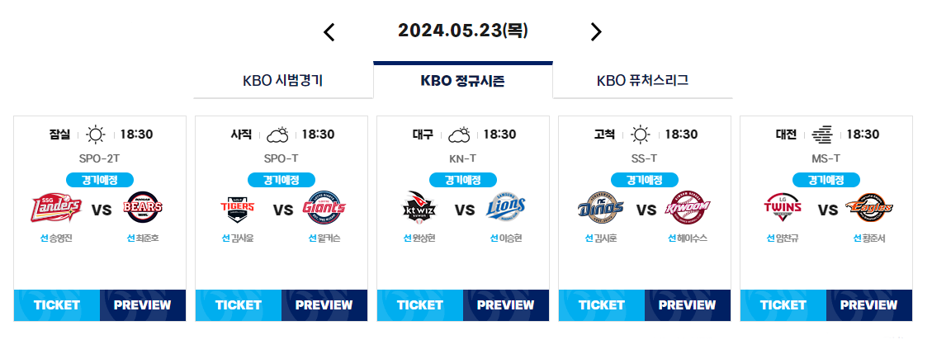Click the Lotte Giants logo

point(324,207)
